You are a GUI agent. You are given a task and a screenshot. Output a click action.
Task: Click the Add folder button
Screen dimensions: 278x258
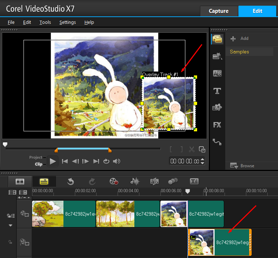pyautogui.click(x=240, y=38)
